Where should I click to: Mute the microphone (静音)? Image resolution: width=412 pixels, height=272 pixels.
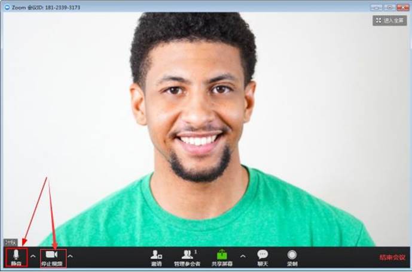16,258
